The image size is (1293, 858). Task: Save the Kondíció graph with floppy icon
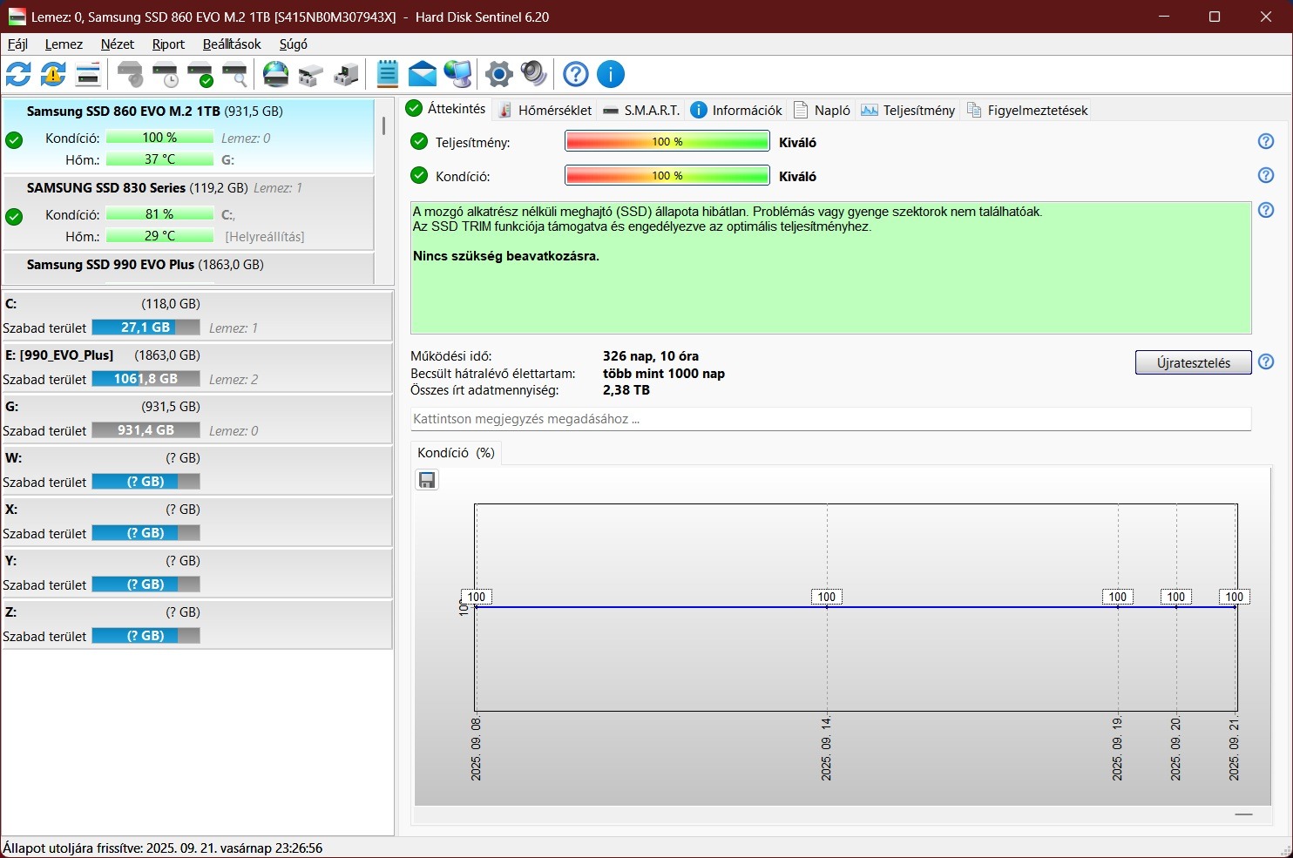427,480
